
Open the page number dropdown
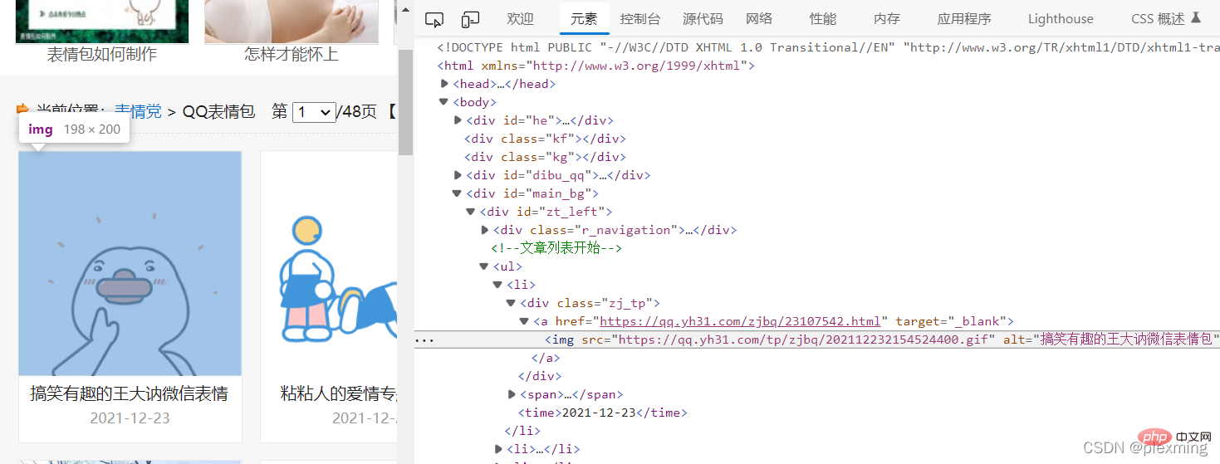[x=314, y=112]
